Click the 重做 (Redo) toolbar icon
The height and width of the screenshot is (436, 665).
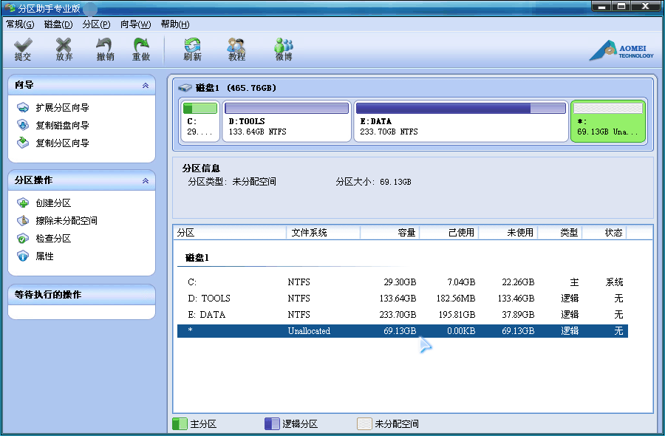coord(140,49)
